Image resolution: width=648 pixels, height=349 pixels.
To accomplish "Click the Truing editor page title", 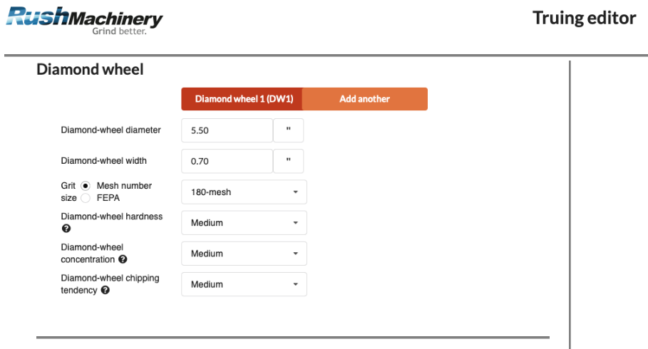I will tap(584, 18).
